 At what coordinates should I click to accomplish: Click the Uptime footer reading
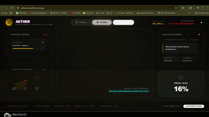click(109, 106)
